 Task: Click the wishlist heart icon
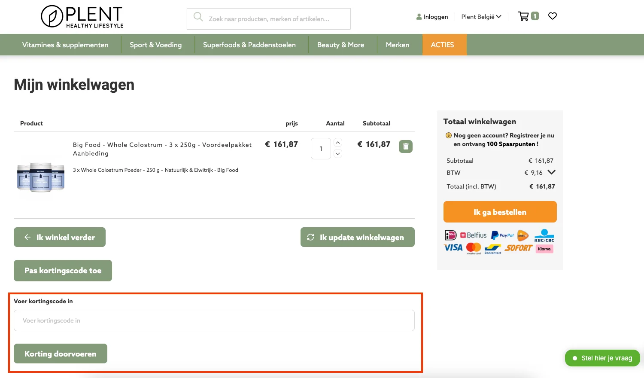tap(552, 16)
